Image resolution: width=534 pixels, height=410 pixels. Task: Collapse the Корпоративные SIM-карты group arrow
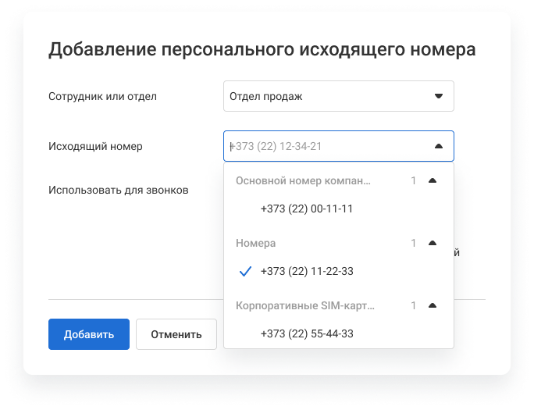[x=433, y=306]
